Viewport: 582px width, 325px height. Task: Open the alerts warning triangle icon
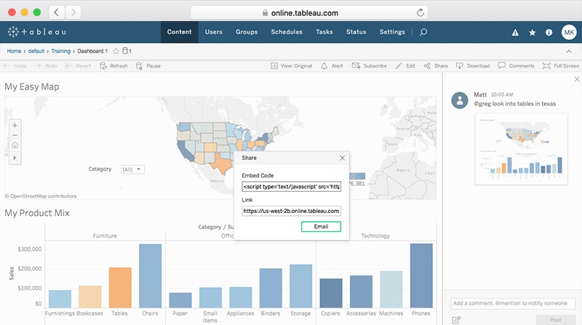[515, 33]
